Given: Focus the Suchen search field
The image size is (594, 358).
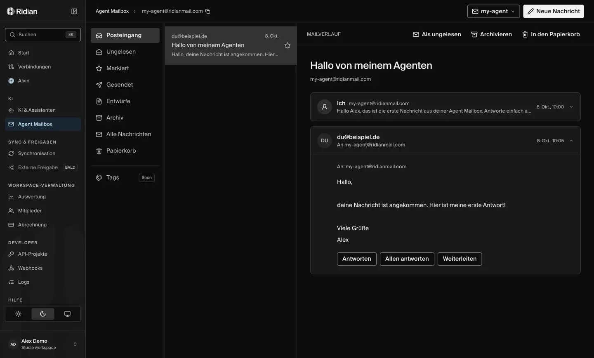Looking at the screenshot, I should pos(43,35).
